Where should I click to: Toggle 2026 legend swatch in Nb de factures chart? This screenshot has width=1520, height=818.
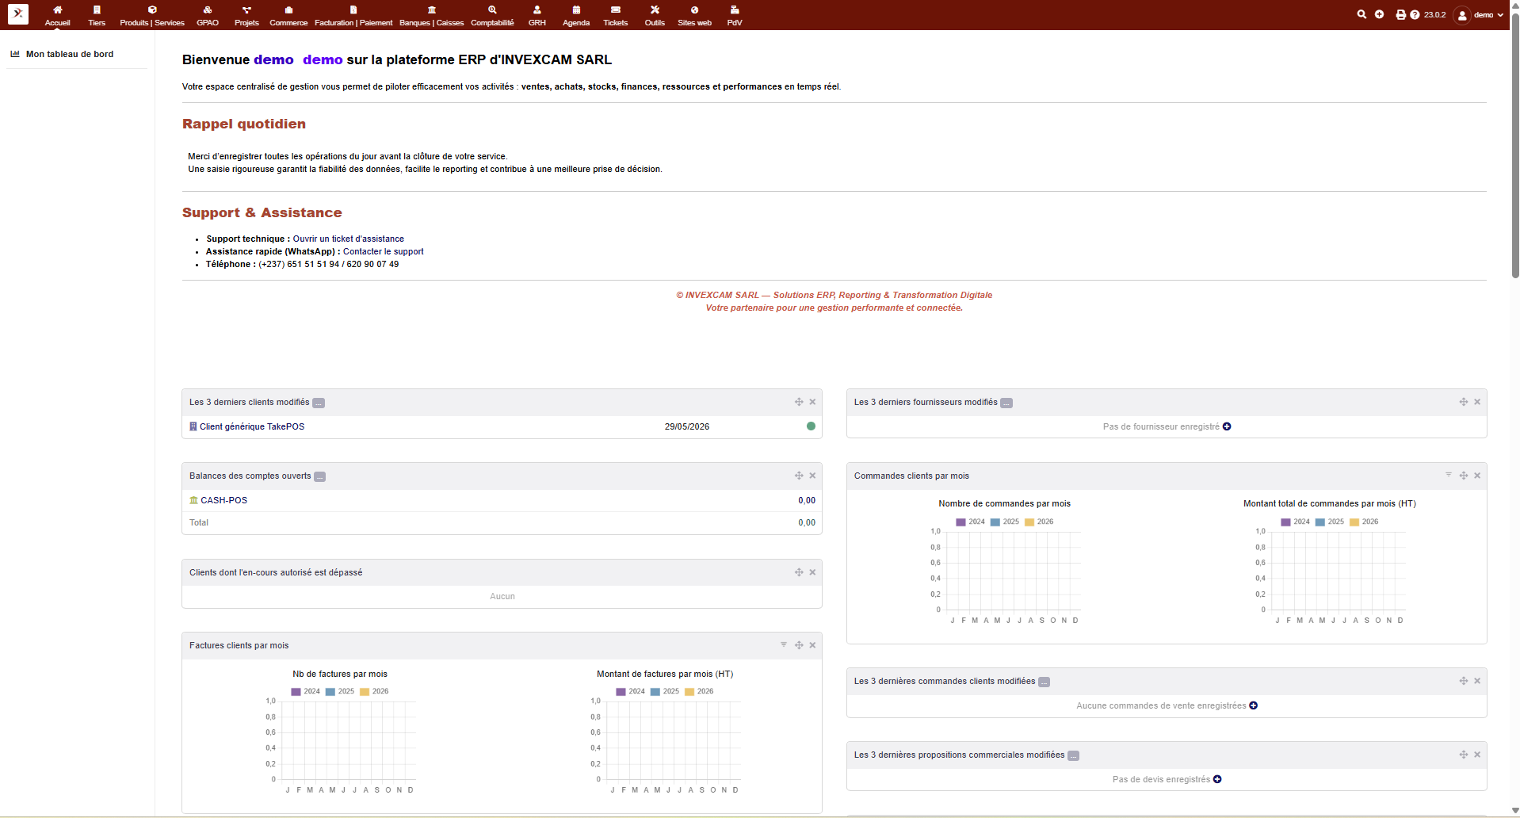(x=365, y=692)
